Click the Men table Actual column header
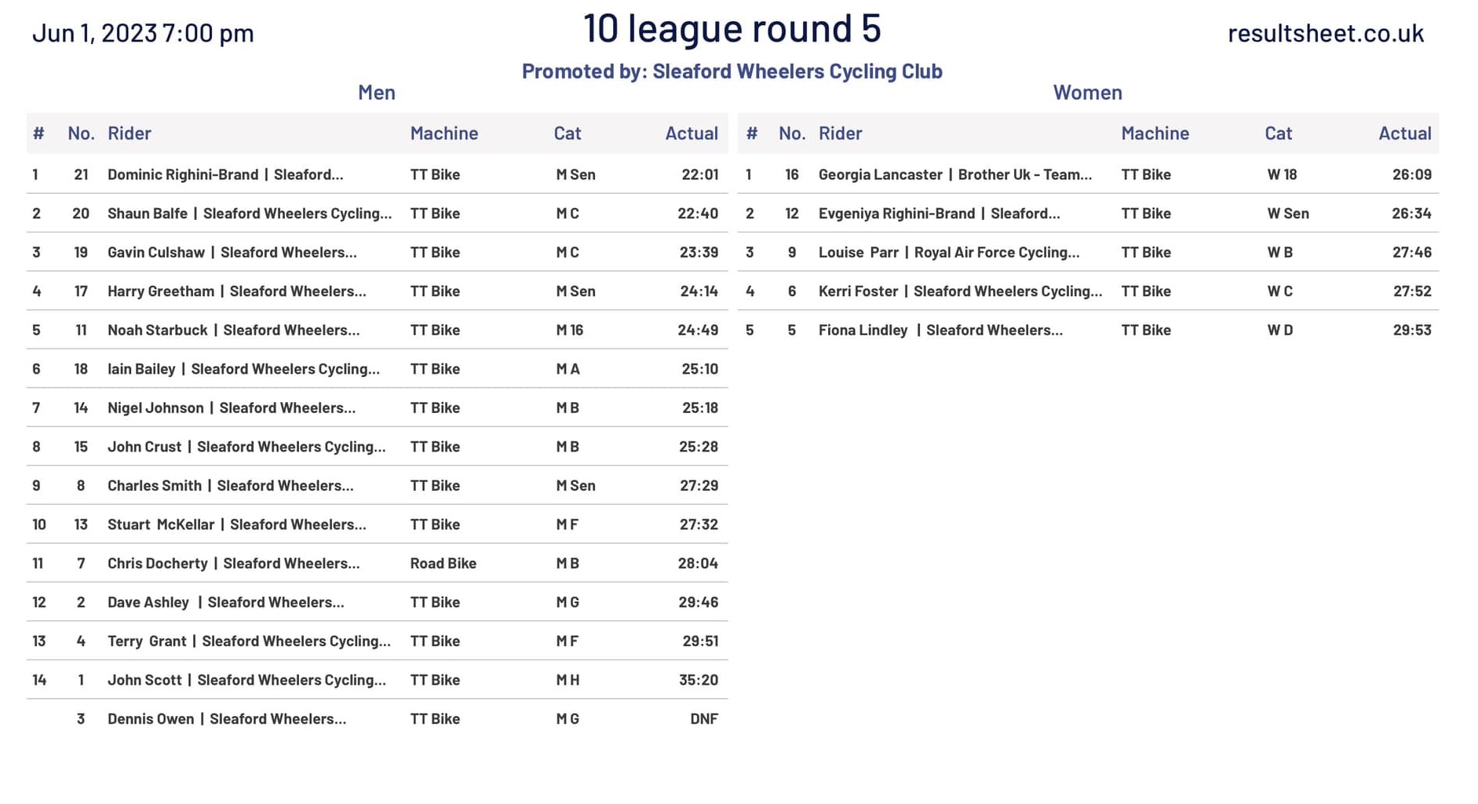 click(x=691, y=133)
